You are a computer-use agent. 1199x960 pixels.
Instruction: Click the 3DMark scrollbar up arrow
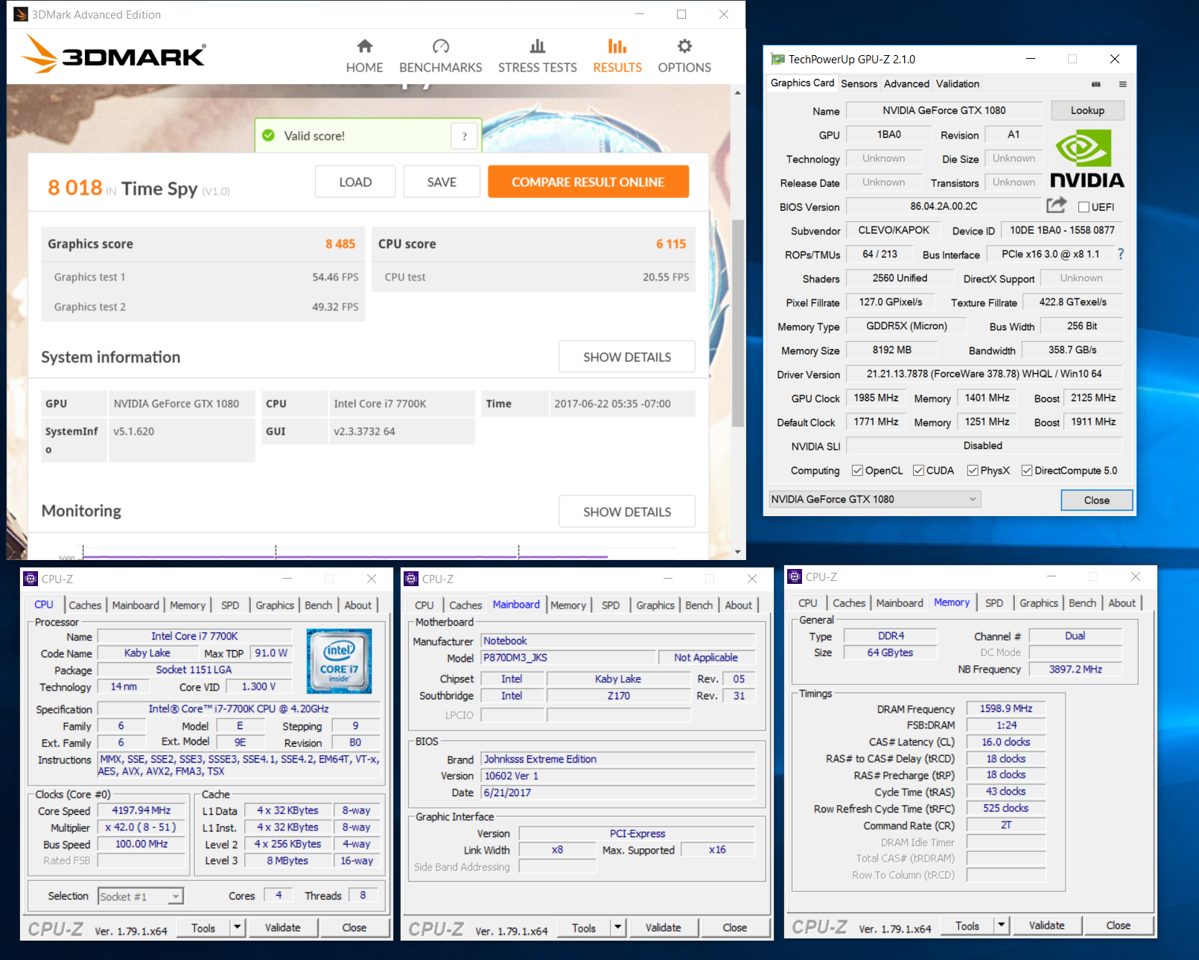coord(738,93)
